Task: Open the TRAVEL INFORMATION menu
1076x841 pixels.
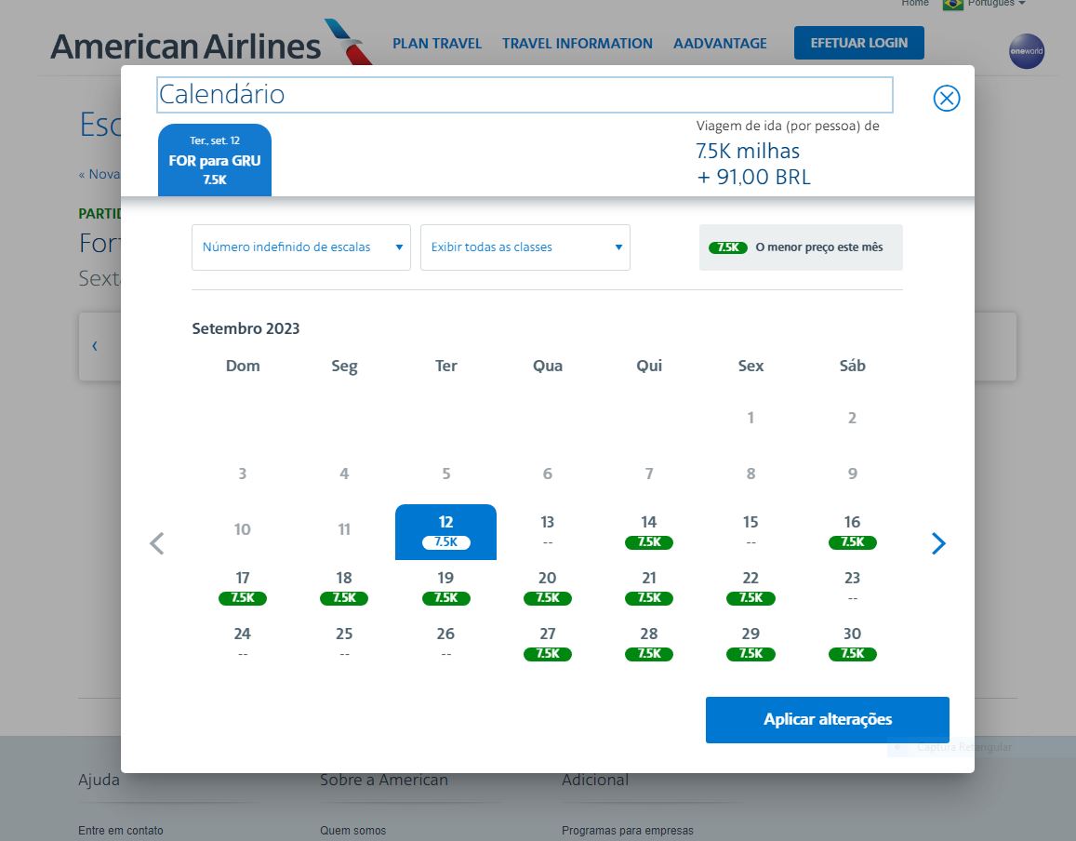Action: coord(578,44)
